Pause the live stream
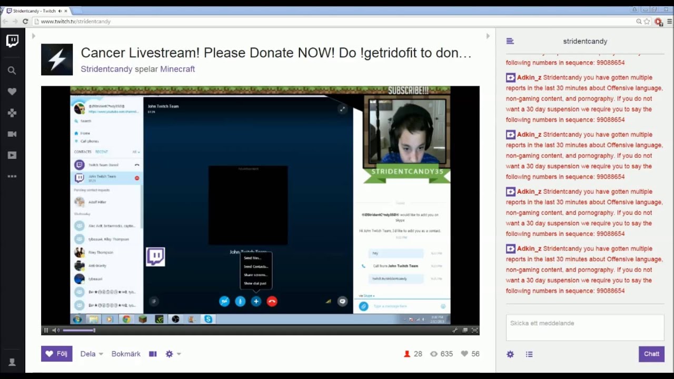This screenshot has width=674, height=379. click(46, 330)
